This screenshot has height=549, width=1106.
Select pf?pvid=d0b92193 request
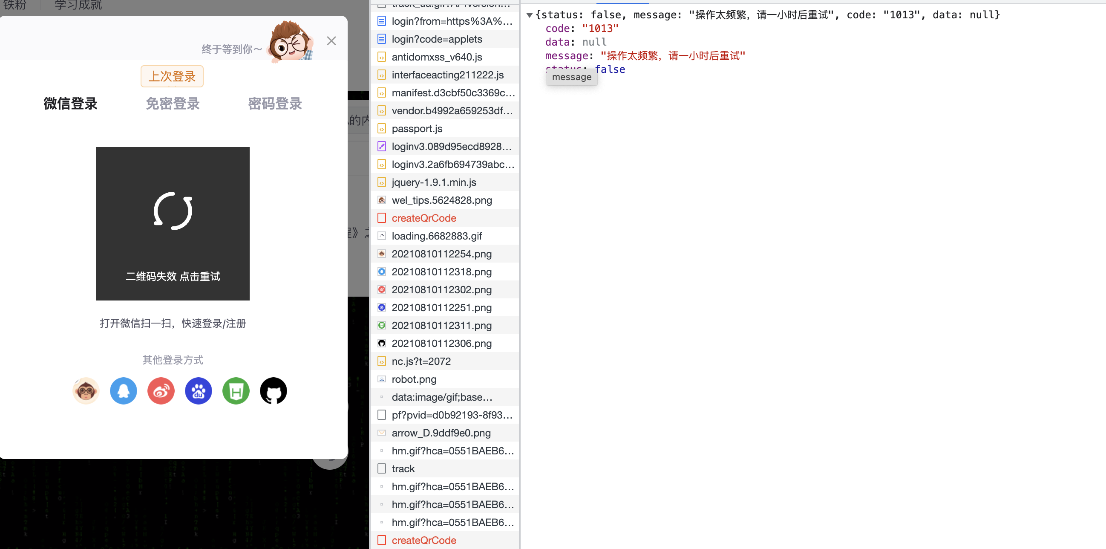(x=444, y=415)
